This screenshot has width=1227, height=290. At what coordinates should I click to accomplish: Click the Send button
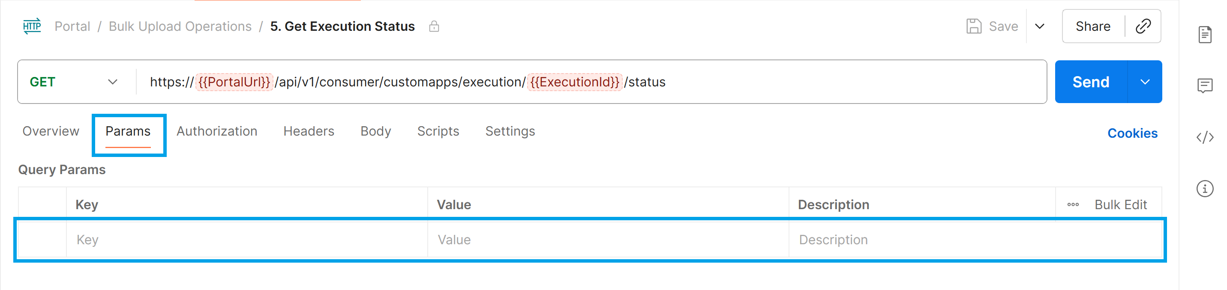pyautogui.click(x=1092, y=81)
